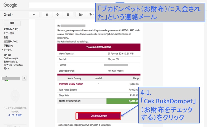Viewport: 207px width, 127px height.
Task: Open the Labels tag dropdown
Action: click(91, 15)
